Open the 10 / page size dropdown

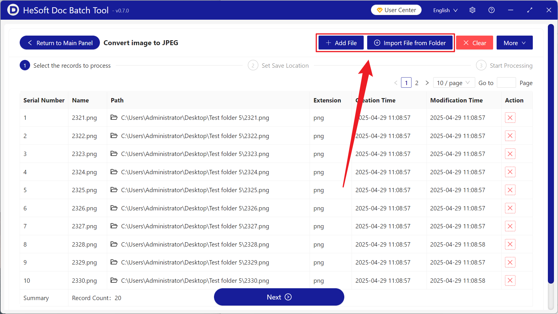pyautogui.click(x=454, y=83)
